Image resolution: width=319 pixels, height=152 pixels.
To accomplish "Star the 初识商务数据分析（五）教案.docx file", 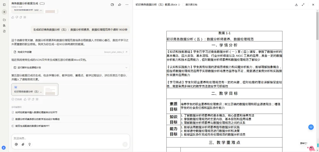I will tap(179, 5).
